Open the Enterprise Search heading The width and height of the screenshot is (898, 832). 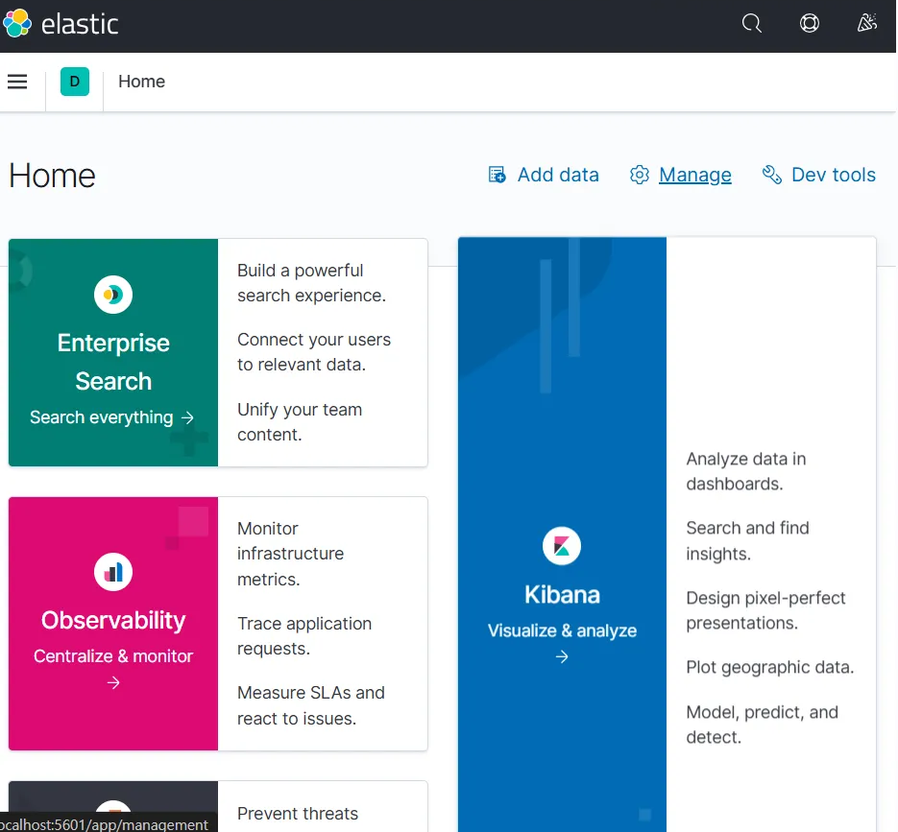113,362
